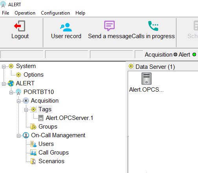This screenshot has width=198, height=173.
Task: Click the first empty status bar field
Action: pos(22,54)
